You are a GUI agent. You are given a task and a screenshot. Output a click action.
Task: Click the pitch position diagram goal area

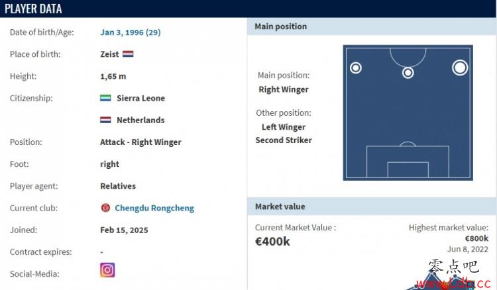tap(408, 169)
